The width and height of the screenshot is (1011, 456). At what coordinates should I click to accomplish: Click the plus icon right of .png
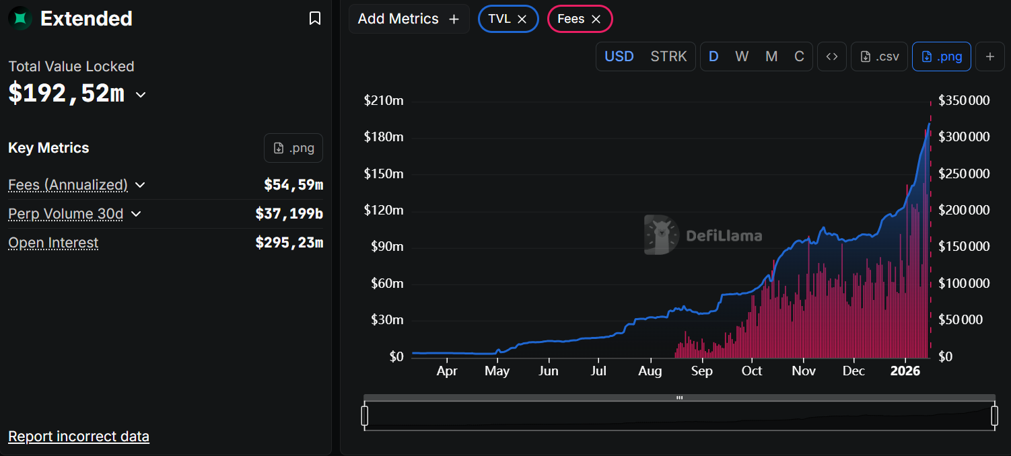point(989,56)
